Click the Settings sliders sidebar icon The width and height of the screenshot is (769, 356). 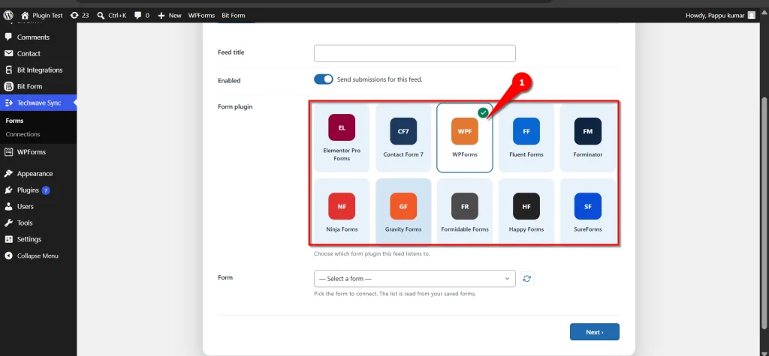[x=8, y=239]
